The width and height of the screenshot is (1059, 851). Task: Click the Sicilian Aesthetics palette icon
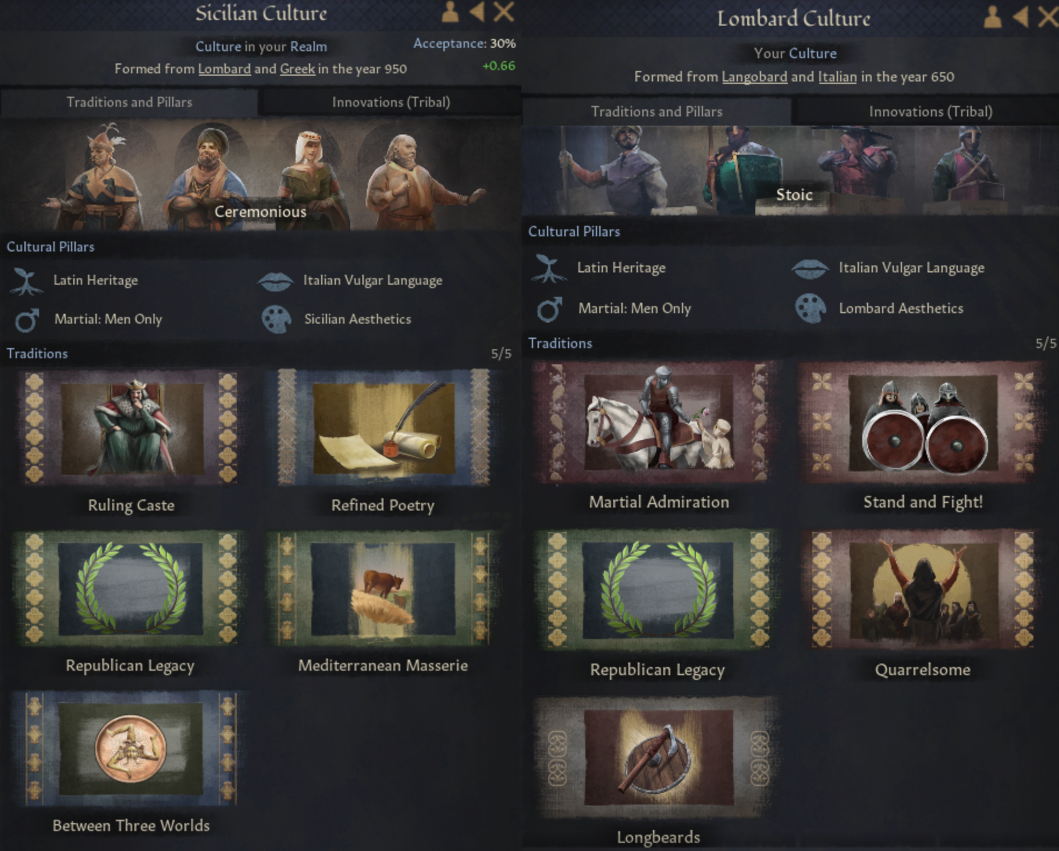tap(276, 320)
